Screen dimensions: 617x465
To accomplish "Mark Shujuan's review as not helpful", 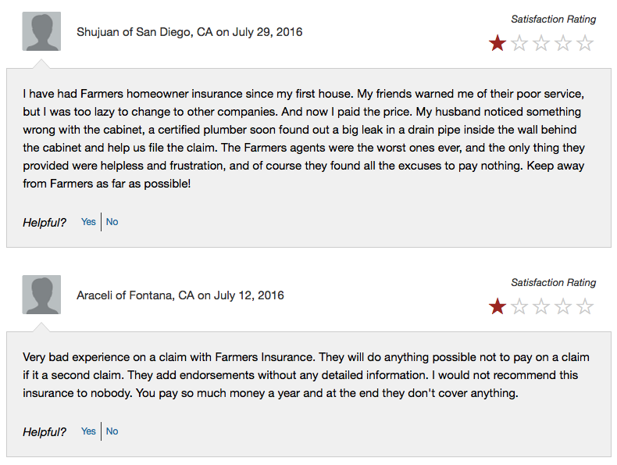I will click(112, 222).
